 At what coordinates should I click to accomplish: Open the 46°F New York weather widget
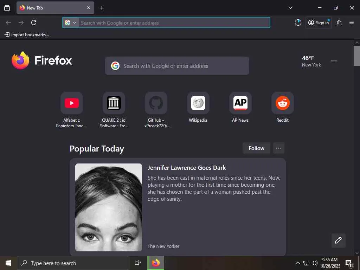pos(311,61)
